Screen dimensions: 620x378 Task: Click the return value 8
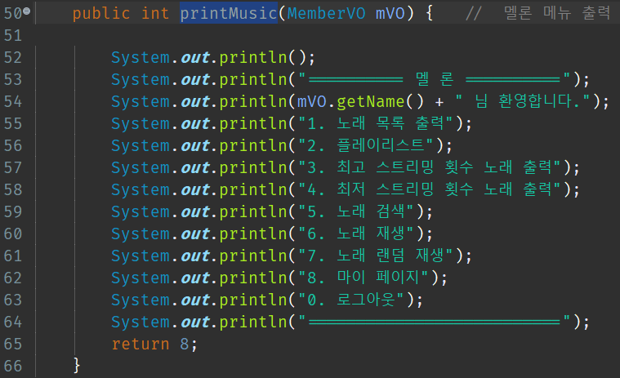point(185,345)
